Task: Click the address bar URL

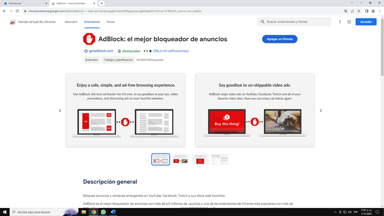Action: (x=115, y=11)
